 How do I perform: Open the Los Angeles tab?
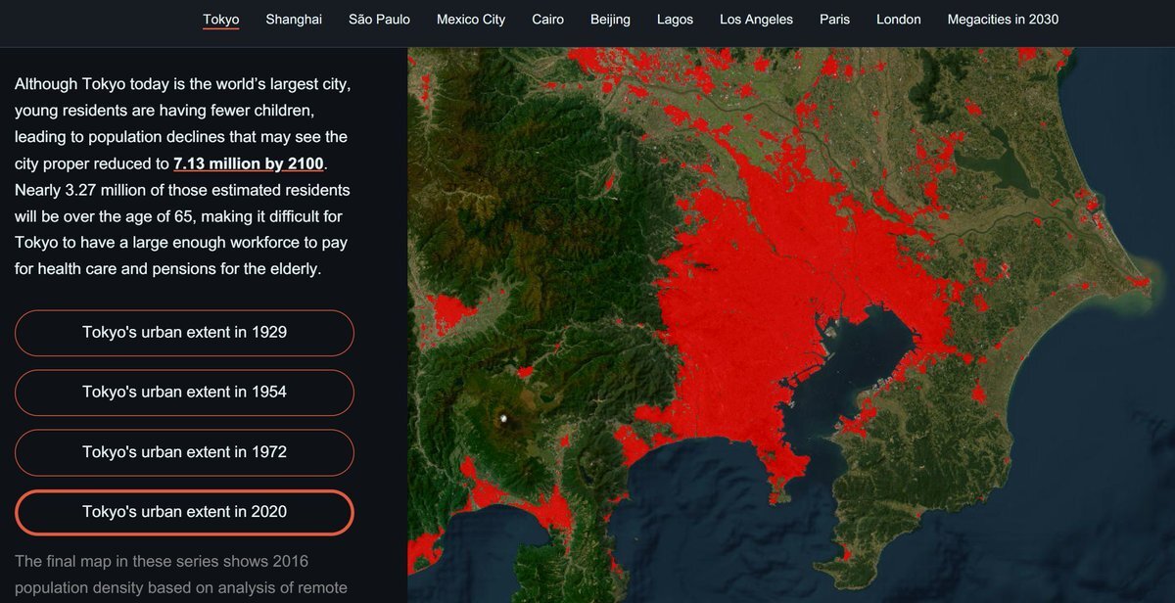point(756,20)
